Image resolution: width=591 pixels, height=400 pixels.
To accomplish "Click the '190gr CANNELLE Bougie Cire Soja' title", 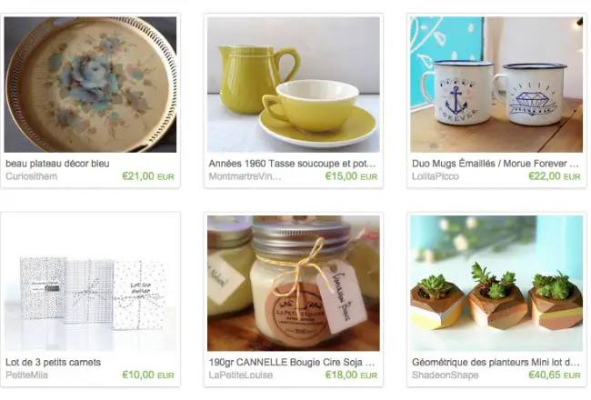I will [x=292, y=363].
